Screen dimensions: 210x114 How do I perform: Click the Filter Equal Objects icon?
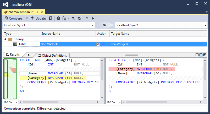(73, 18)
